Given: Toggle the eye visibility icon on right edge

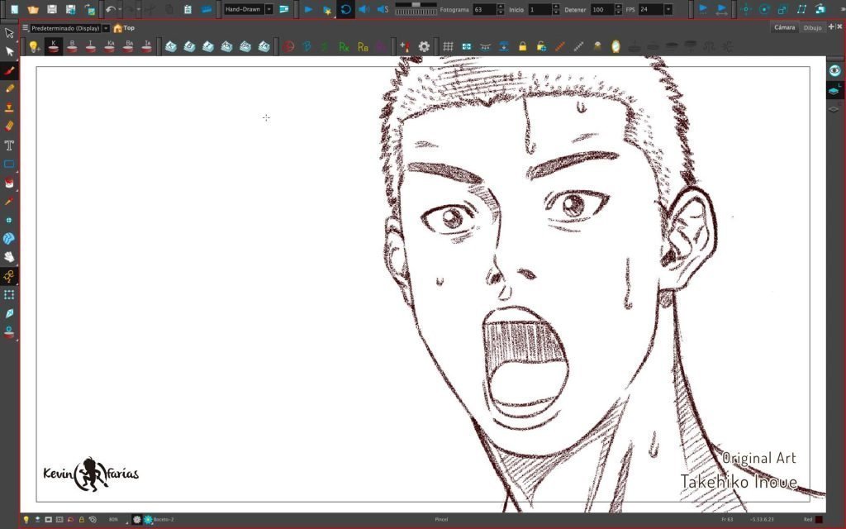Looking at the screenshot, I should coord(834,71).
